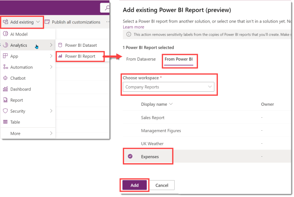This screenshot has width=294, height=197.
Task: Select the Sales Report row
Action: point(207,118)
